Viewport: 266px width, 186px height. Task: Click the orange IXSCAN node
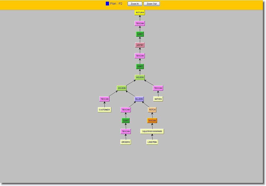click(x=152, y=120)
